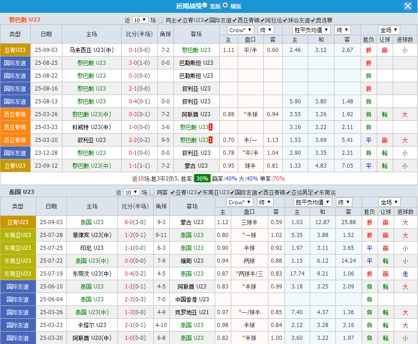Open the 终 odds state dropdown
418x344 pixels.
pyautogui.click(x=265, y=30)
